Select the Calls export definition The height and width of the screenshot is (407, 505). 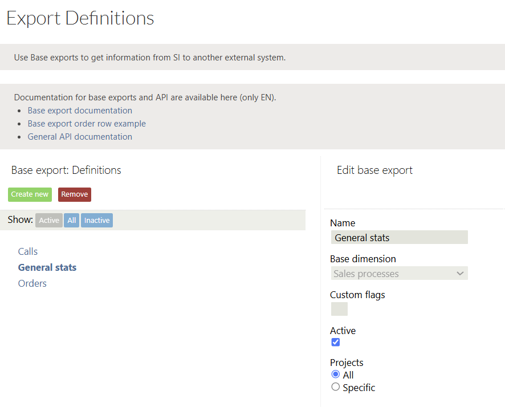click(28, 251)
